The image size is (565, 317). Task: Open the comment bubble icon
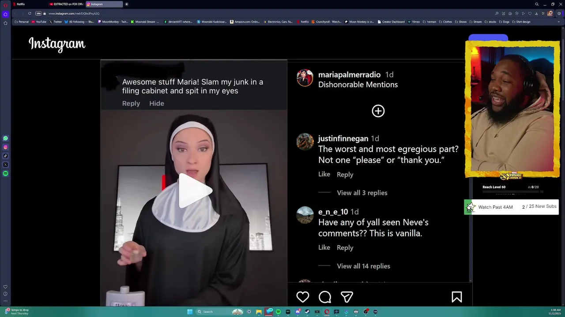click(325, 297)
